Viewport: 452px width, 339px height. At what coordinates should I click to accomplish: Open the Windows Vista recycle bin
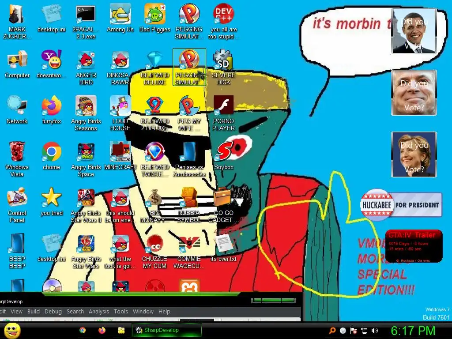coord(17,159)
